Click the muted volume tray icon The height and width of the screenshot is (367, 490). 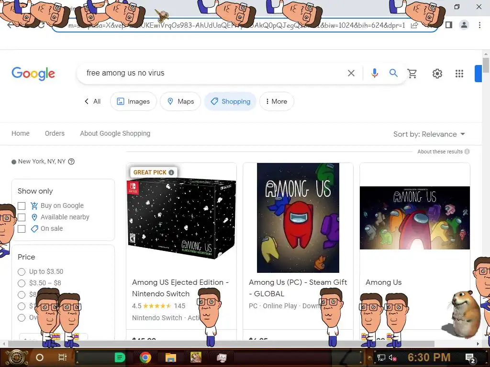coord(393,357)
